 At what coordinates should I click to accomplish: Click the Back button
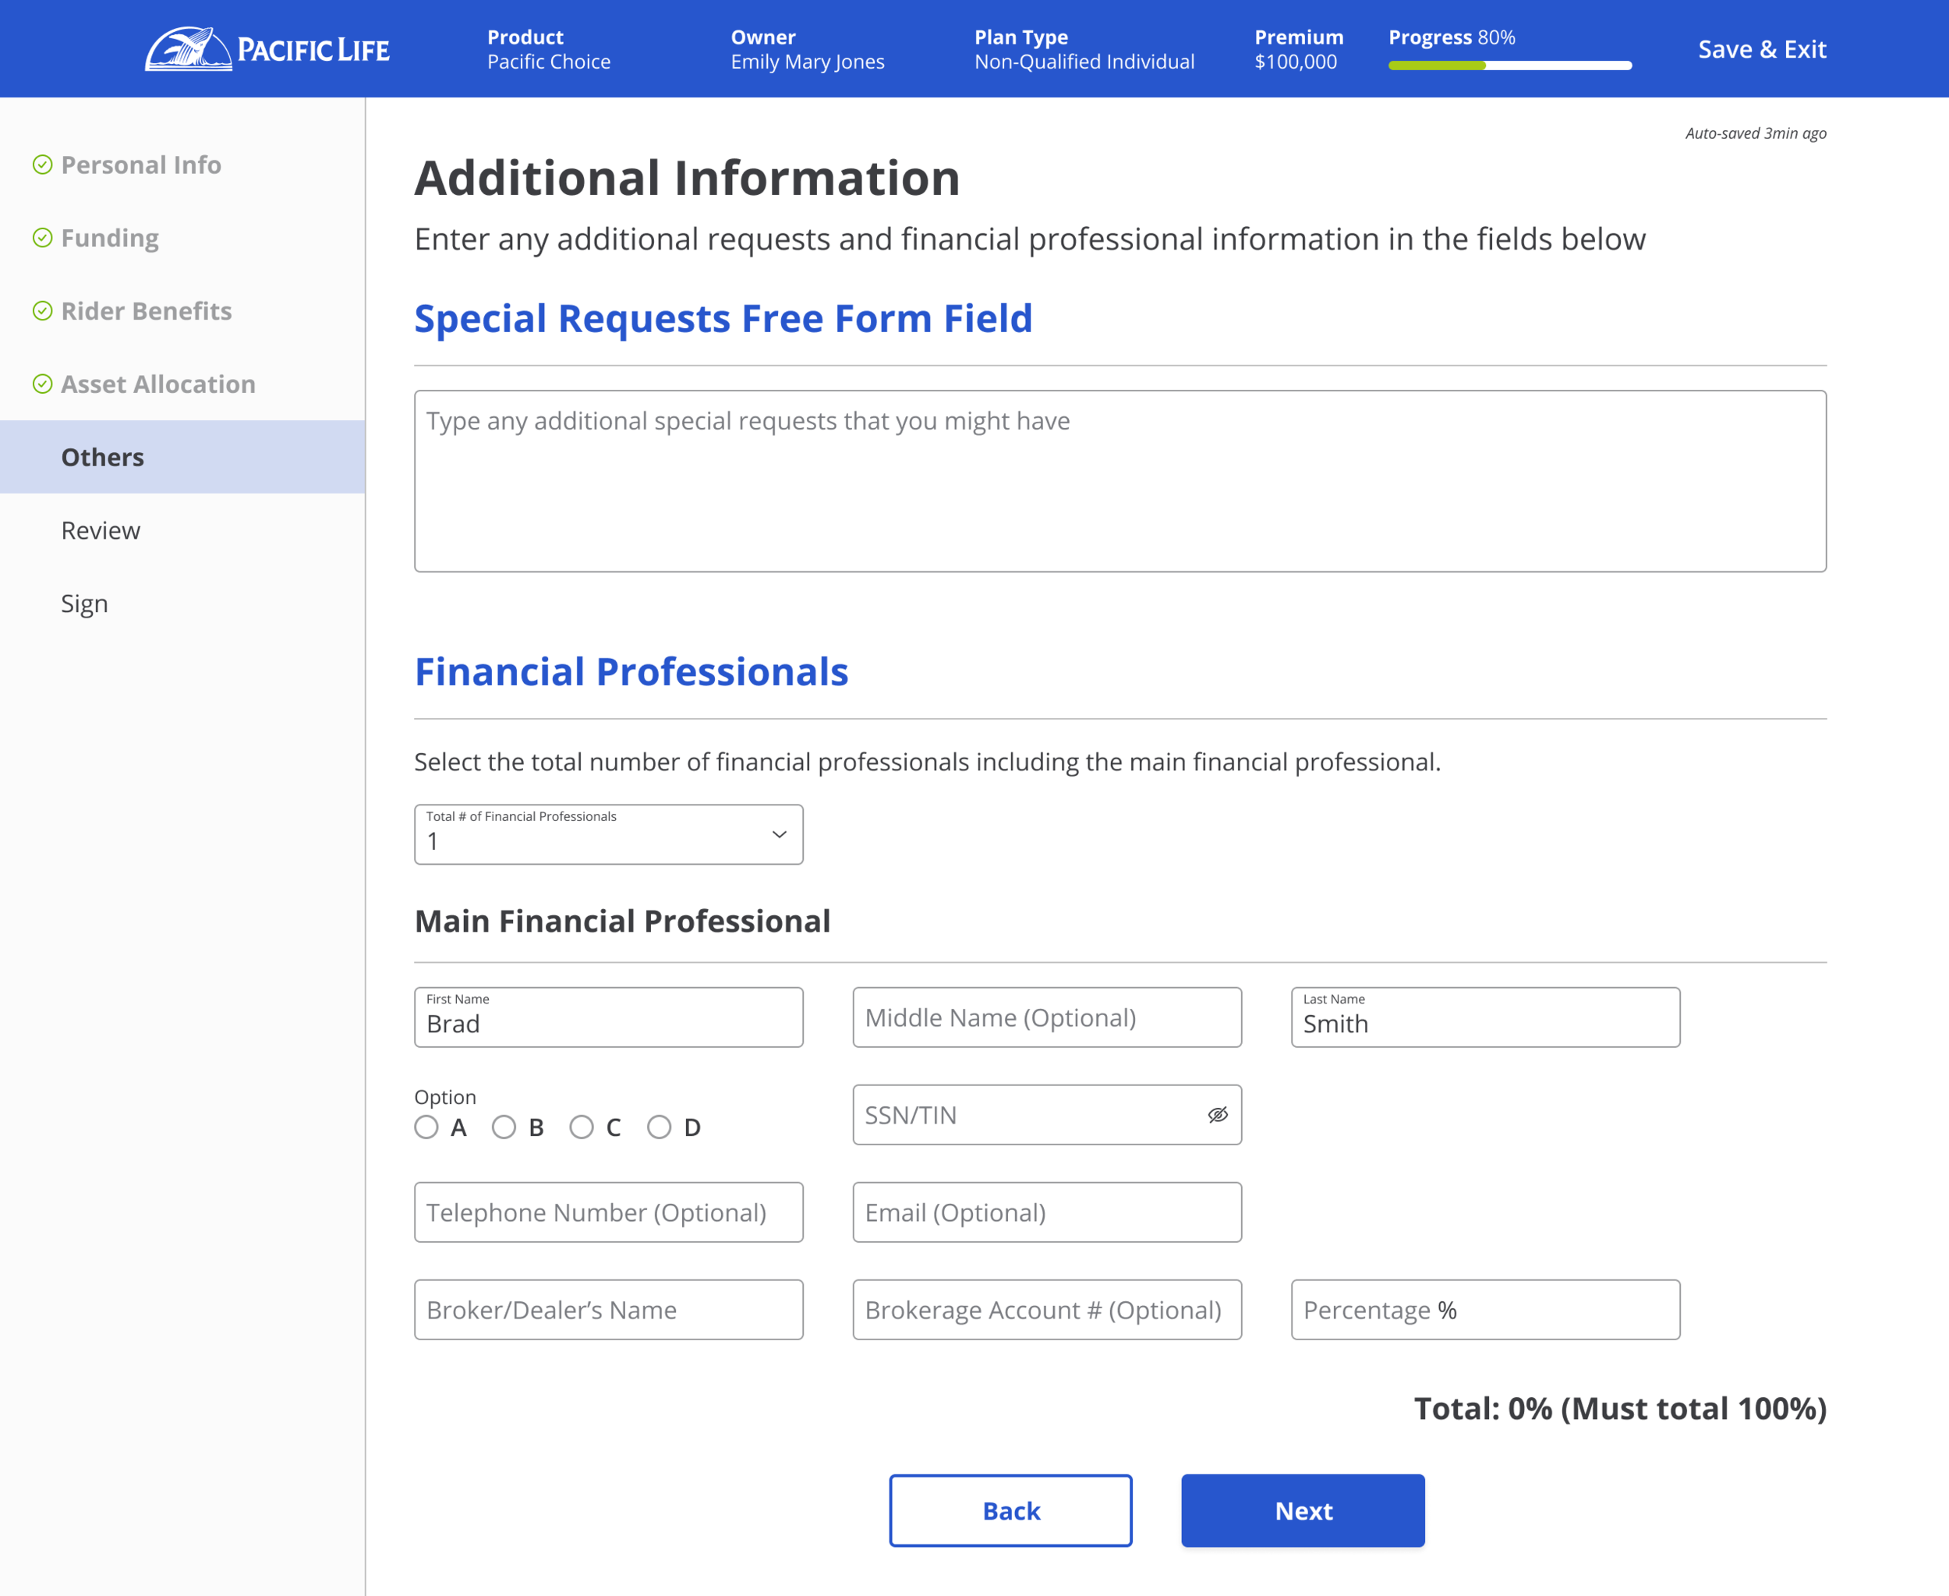[1010, 1510]
